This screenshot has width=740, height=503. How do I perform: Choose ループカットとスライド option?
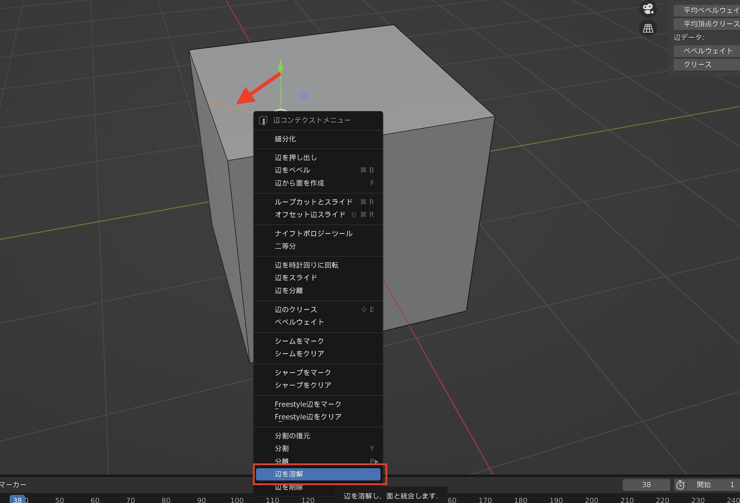coord(313,202)
